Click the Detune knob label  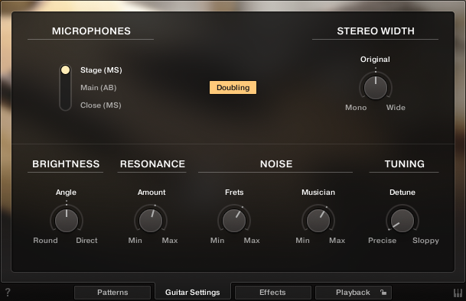[x=402, y=193]
